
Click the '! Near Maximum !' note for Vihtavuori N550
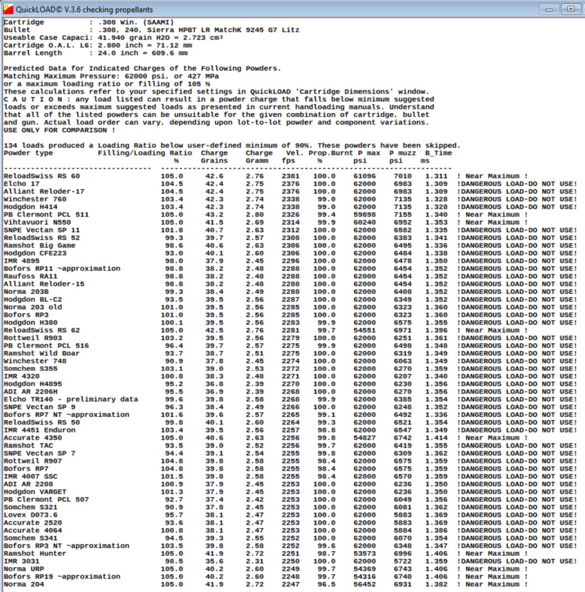(x=492, y=223)
